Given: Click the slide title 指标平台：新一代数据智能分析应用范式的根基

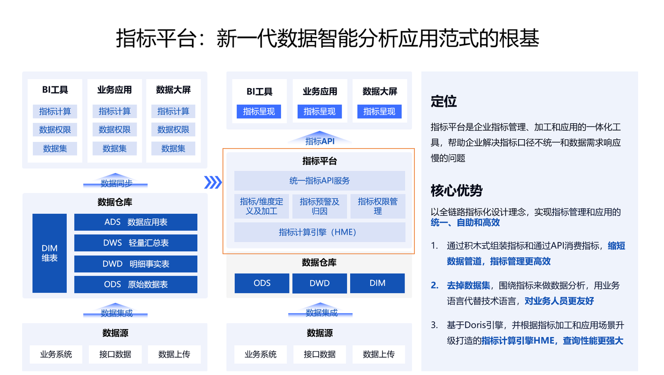Looking at the screenshot, I should (x=328, y=38).
